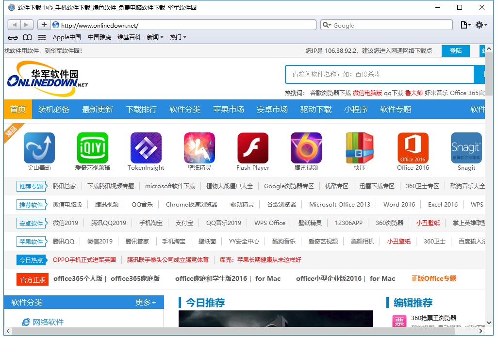This screenshot has height=339, width=497.
Task: Select the 爱奇艺视频 icon
Action: pyautogui.click(x=92, y=148)
